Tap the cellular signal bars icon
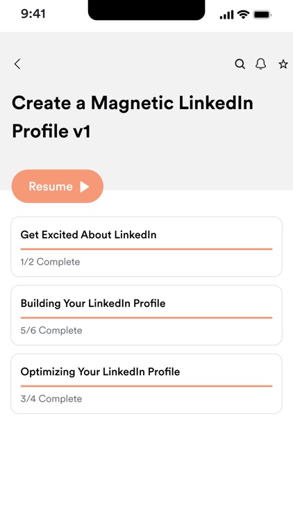 [226, 15]
